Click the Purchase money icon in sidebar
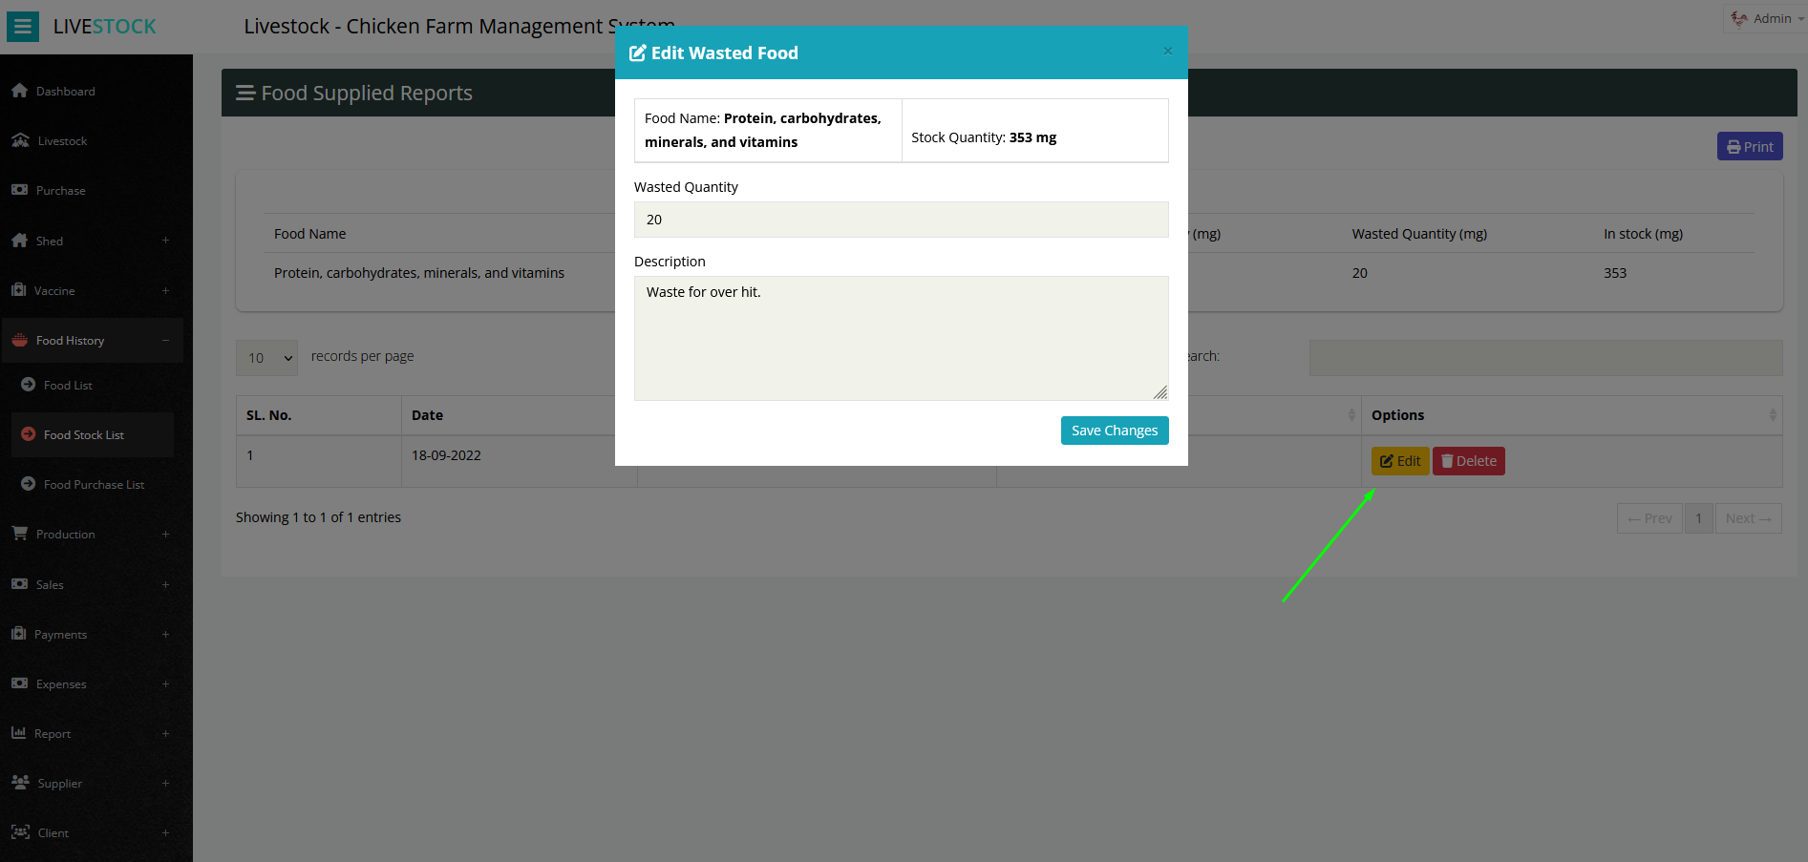1808x862 pixels. tap(20, 190)
